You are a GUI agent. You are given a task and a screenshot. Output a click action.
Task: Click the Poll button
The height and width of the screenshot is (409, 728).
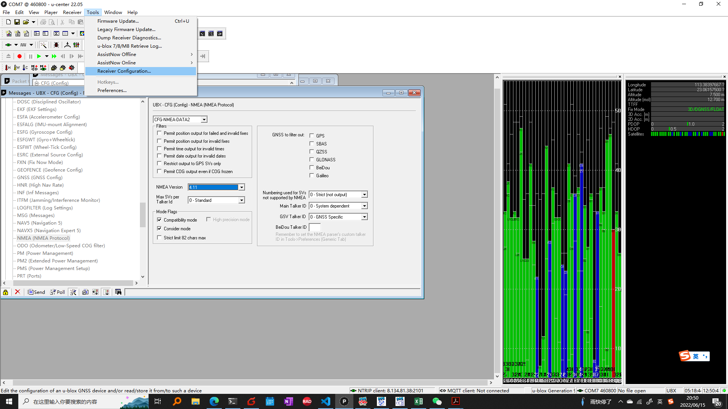[x=58, y=292]
